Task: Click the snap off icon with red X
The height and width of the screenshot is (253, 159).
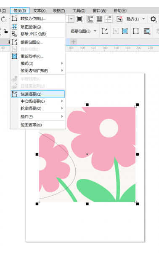Action: [119, 19]
